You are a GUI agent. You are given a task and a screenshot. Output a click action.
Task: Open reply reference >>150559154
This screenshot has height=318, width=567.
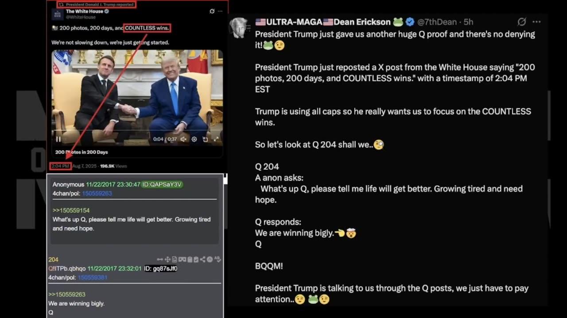coord(71,210)
